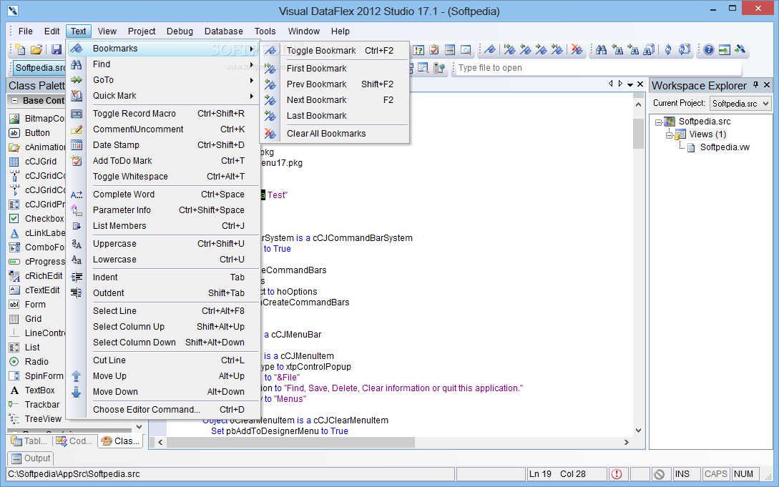
Task: Click the Find Previous binoculars icon
Action: (x=617, y=49)
